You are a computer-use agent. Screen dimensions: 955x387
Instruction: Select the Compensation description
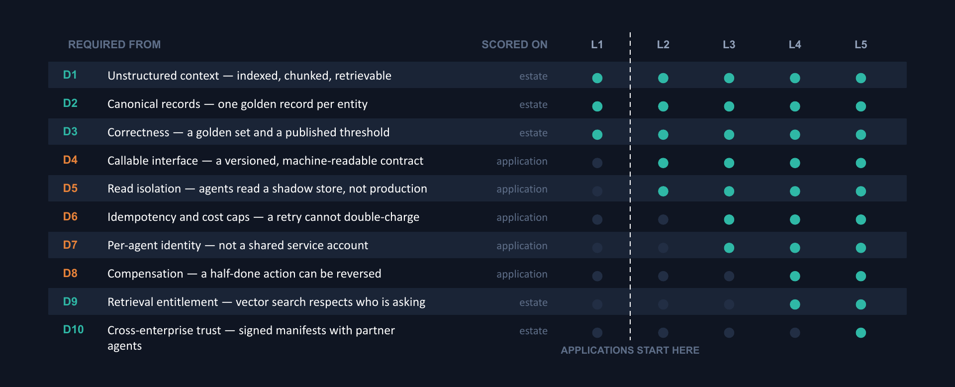pyautogui.click(x=244, y=274)
